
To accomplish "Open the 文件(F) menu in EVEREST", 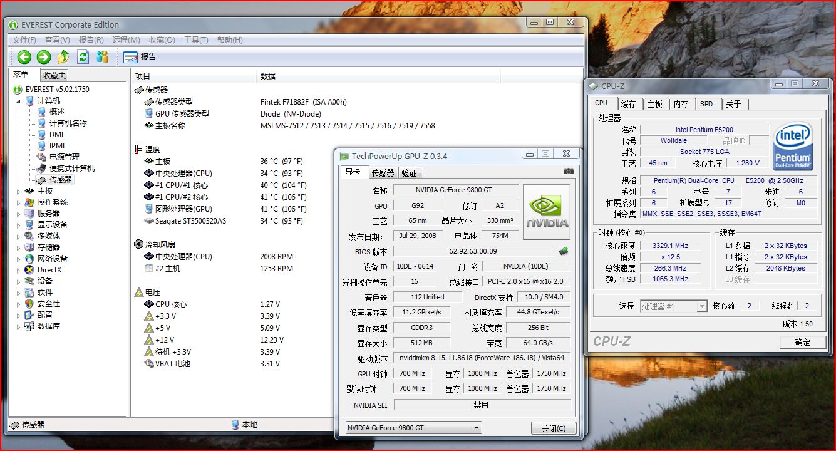I will [x=24, y=40].
